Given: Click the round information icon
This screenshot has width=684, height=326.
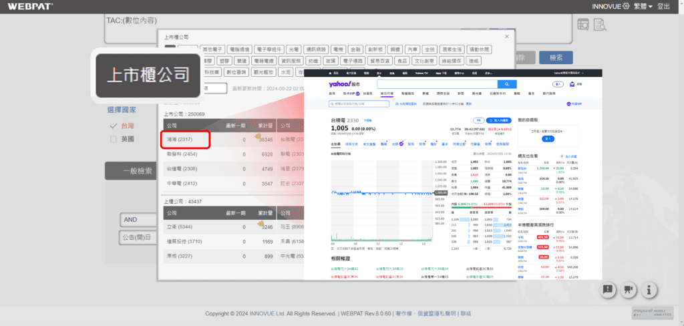Looking at the screenshot, I should coord(648,290).
